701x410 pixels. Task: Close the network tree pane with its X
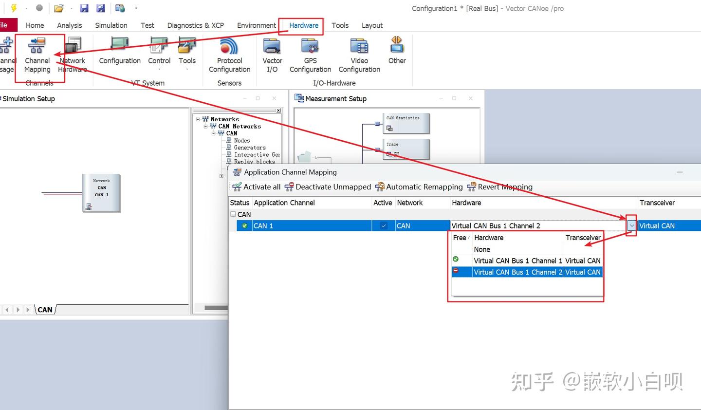pyautogui.click(x=278, y=111)
